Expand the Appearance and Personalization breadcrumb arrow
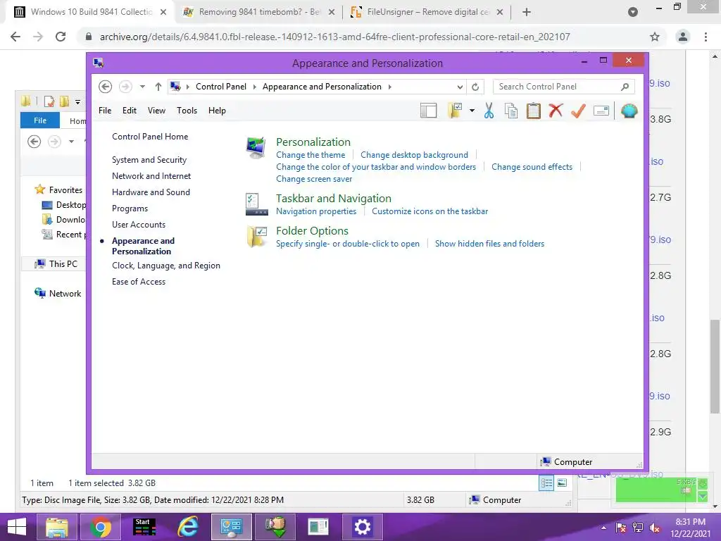Screen dimensions: 721x541 [390, 87]
